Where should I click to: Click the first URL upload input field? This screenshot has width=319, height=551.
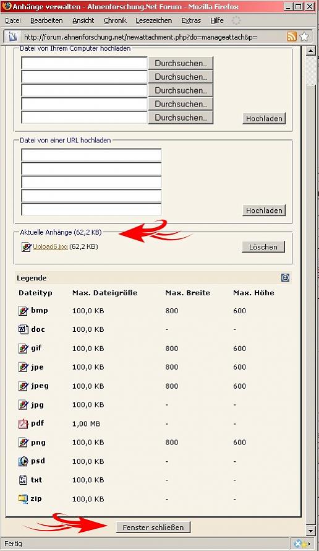click(x=91, y=155)
